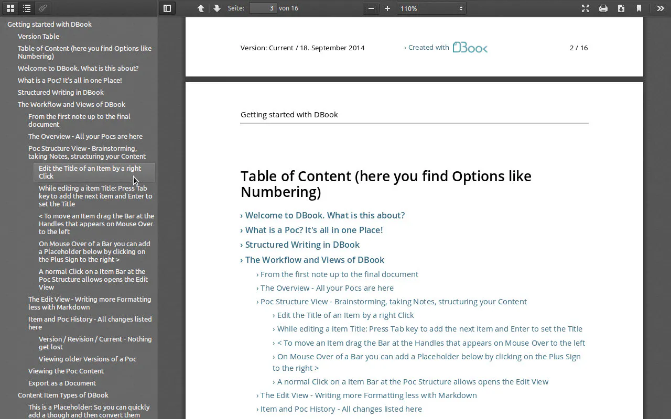Toggle the sidebar panel
The image size is (671, 419).
(x=167, y=8)
